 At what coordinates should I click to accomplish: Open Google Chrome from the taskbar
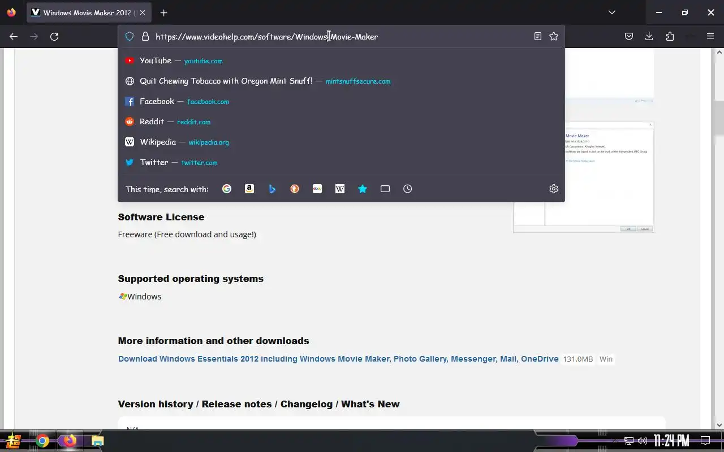point(42,441)
